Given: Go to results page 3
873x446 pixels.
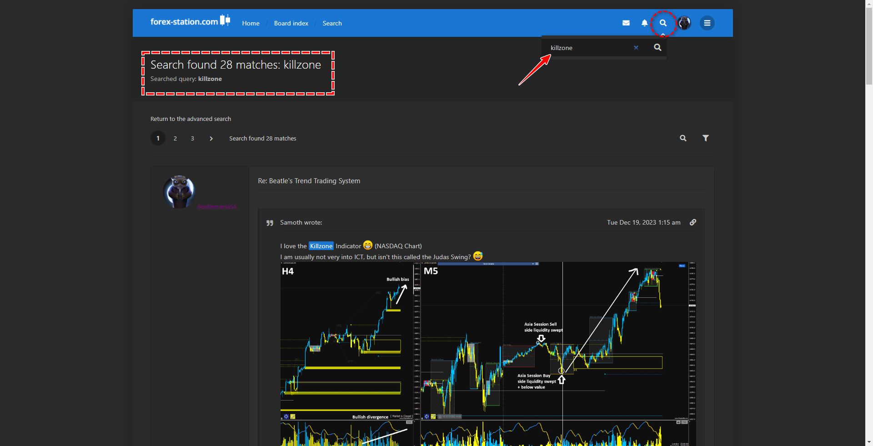Looking at the screenshot, I should pos(192,138).
